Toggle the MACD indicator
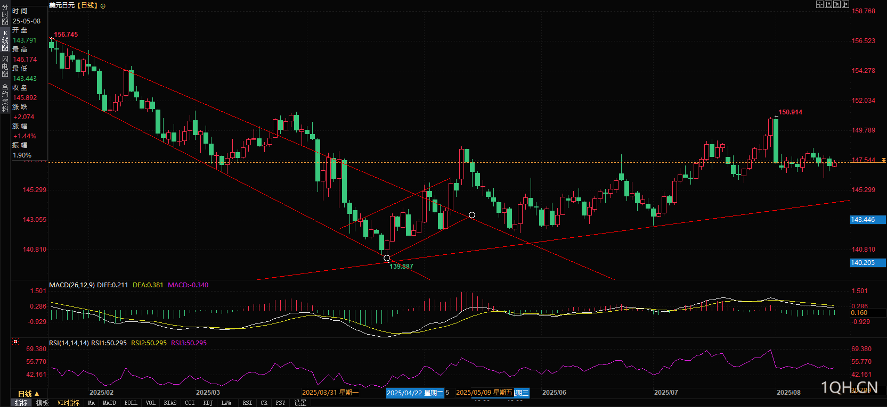The height and width of the screenshot is (407, 887). click(x=109, y=403)
